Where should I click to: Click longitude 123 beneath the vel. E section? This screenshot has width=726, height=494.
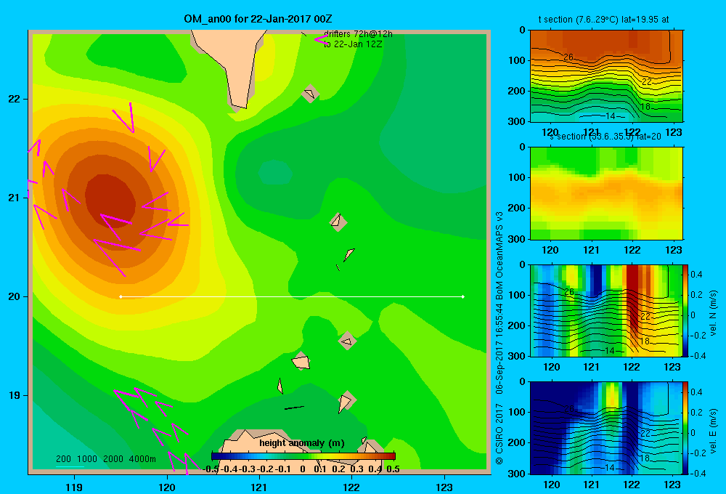click(672, 485)
